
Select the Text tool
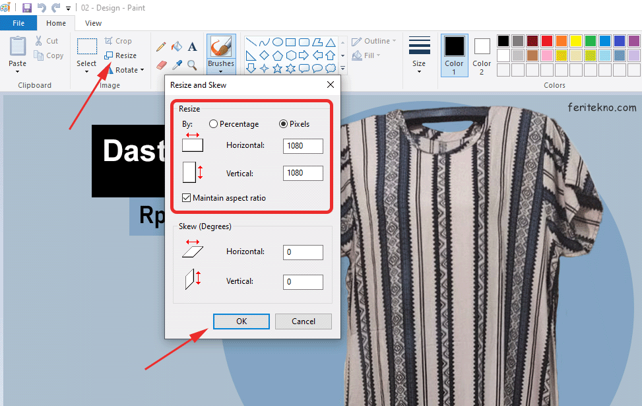[x=193, y=47]
